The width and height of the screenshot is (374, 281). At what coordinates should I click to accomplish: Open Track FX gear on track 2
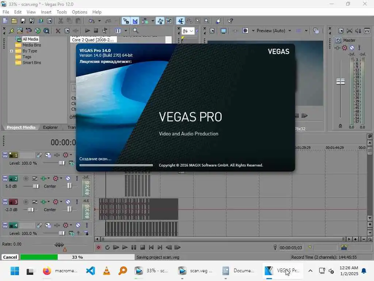[x=56, y=179]
